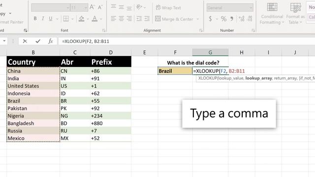Image resolution: width=315 pixels, height=177 pixels.
Task: Open Alignment dialog launcher
Action: coord(201,30)
